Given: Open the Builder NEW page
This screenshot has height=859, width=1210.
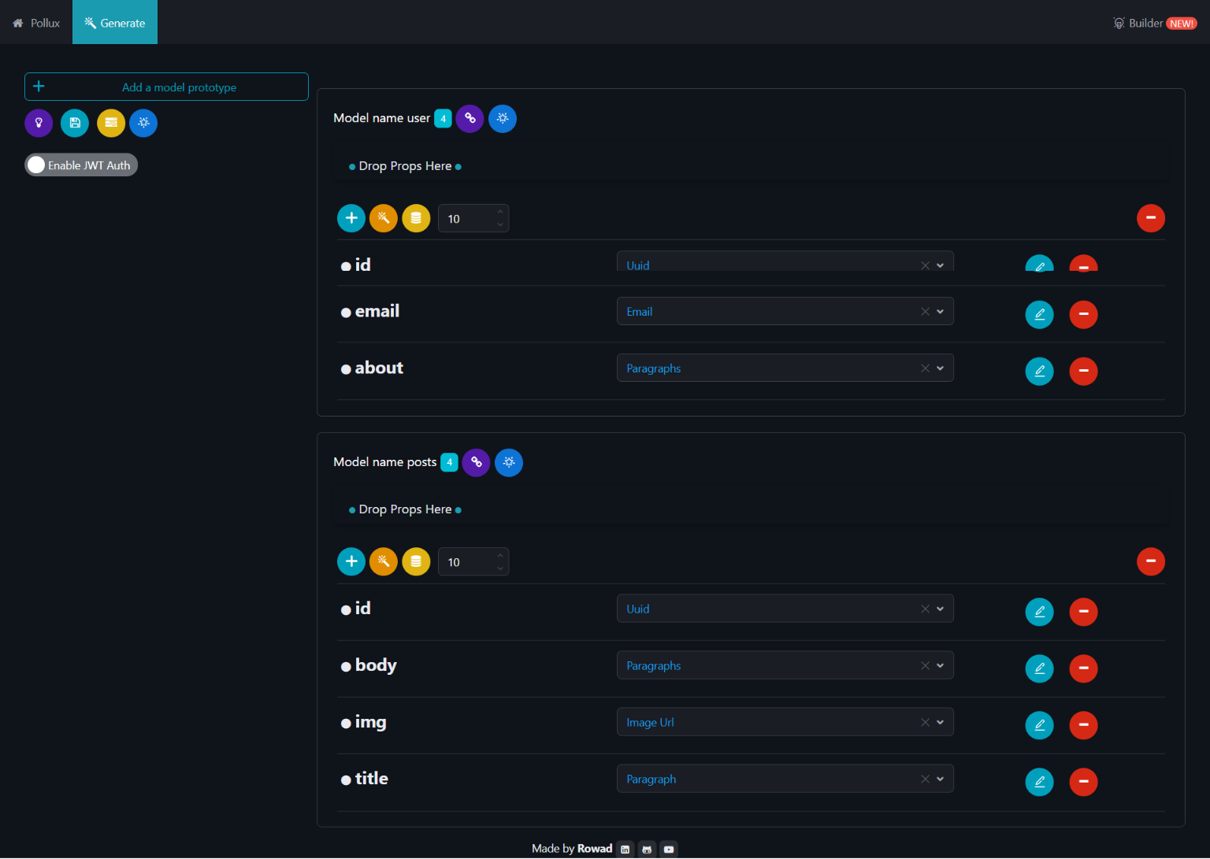Looking at the screenshot, I should [x=1155, y=23].
